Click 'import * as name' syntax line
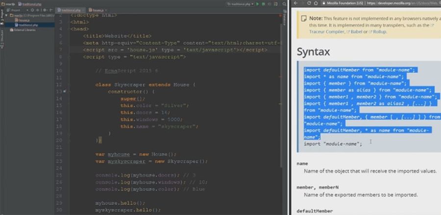The image size is (441, 215). [x=353, y=77]
